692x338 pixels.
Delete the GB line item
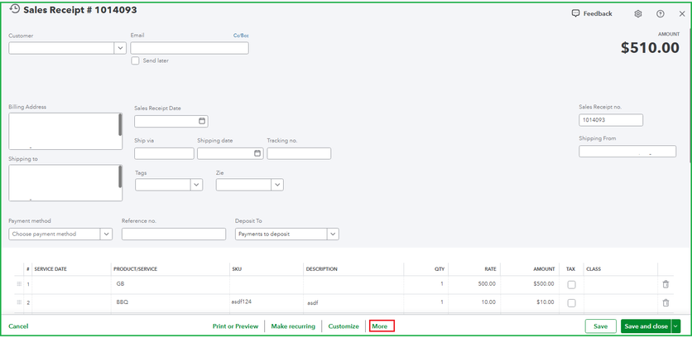666,284
